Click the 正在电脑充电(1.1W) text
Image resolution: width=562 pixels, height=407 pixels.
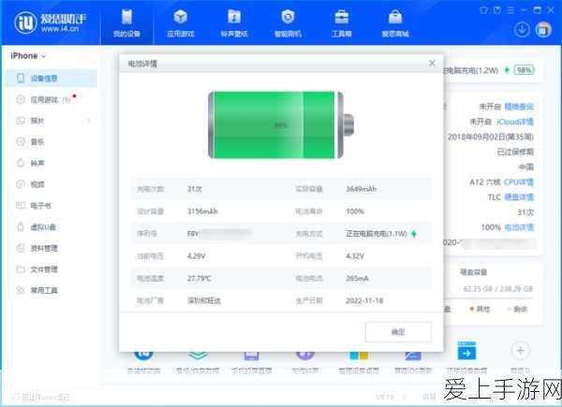coord(377,234)
